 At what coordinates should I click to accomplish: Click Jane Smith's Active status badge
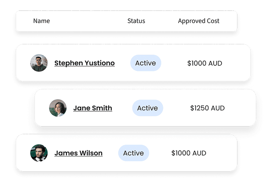148,108
